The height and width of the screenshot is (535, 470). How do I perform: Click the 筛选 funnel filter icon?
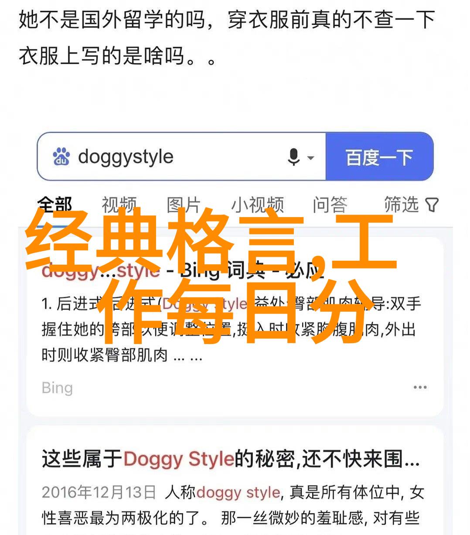[x=432, y=205]
